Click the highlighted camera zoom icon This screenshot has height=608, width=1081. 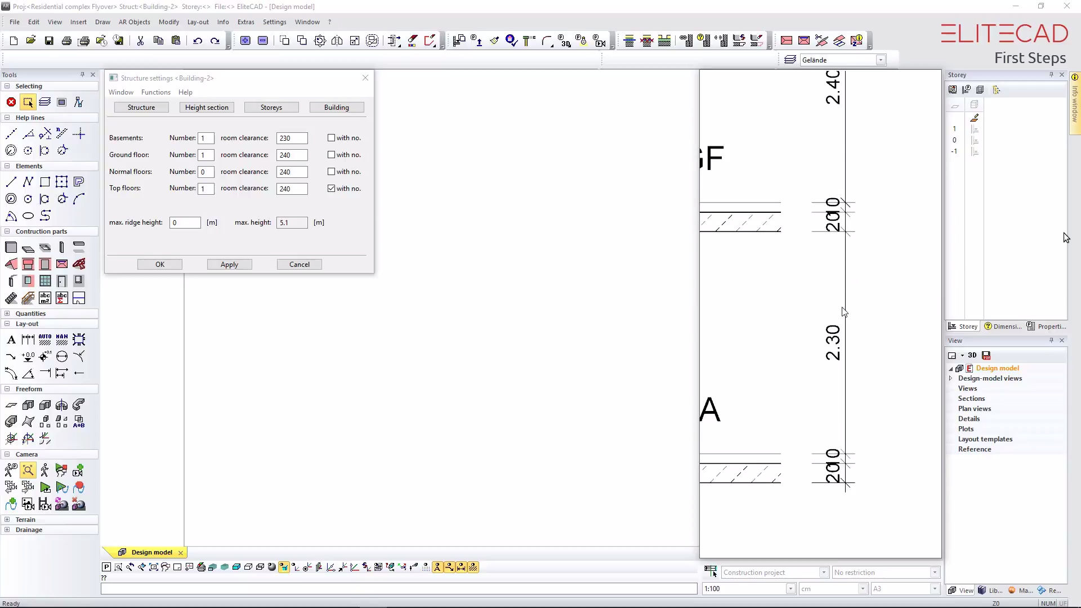pyautogui.click(x=28, y=470)
